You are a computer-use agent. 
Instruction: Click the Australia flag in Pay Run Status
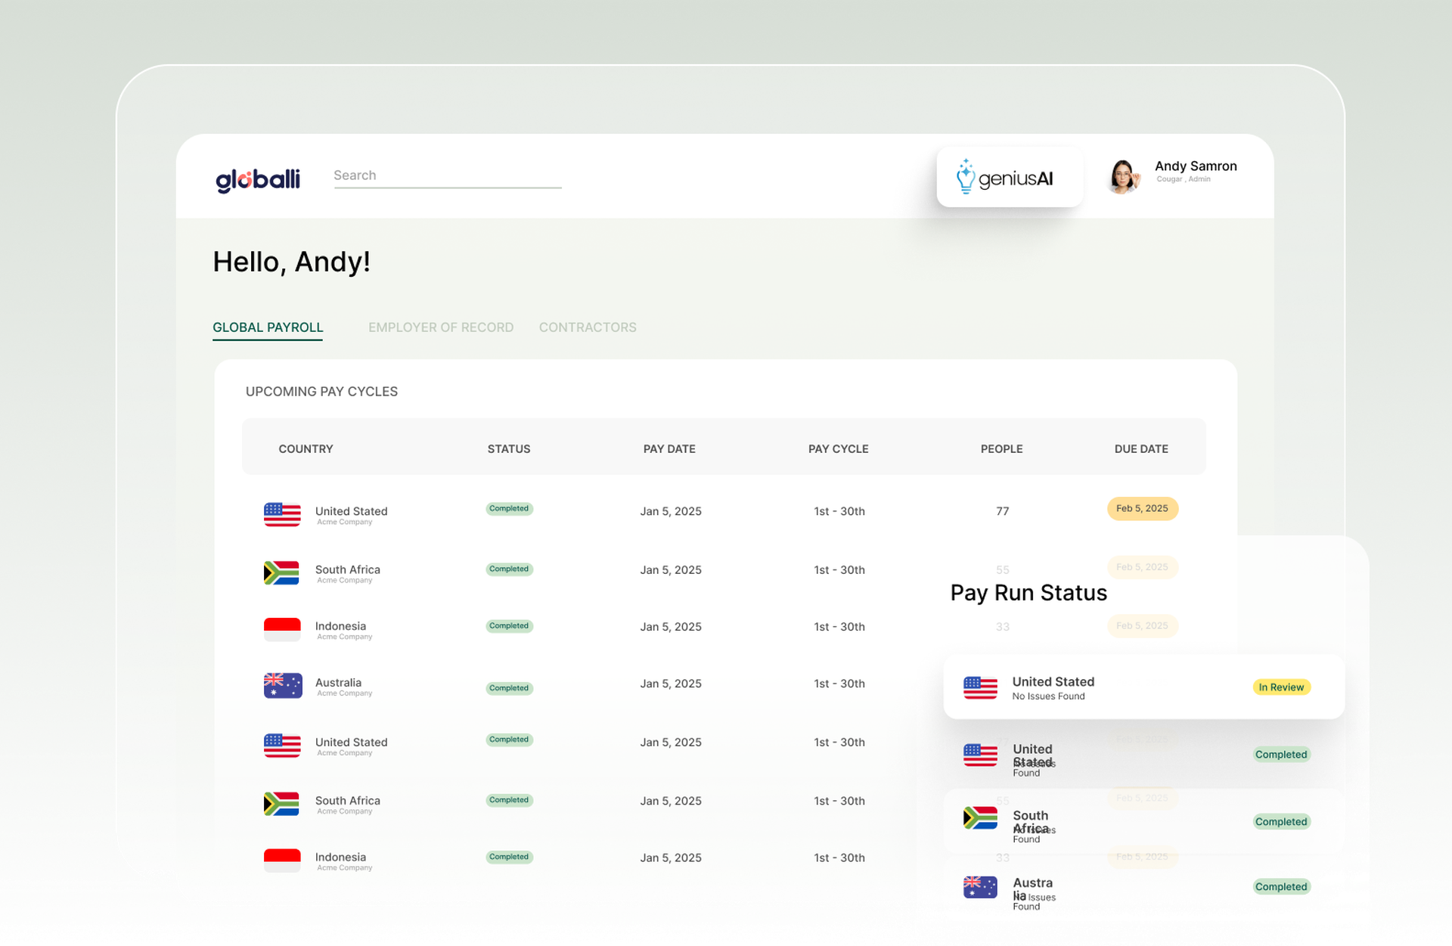(980, 887)
